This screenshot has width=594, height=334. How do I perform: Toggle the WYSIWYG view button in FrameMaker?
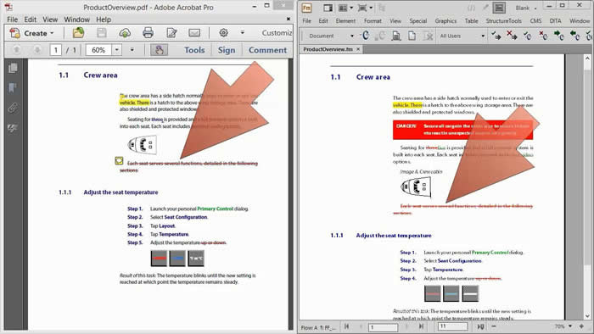(499, 8)
